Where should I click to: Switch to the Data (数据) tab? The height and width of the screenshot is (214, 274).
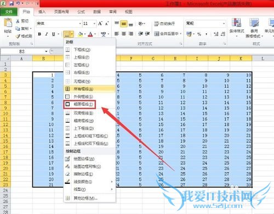tap(97, 12)
